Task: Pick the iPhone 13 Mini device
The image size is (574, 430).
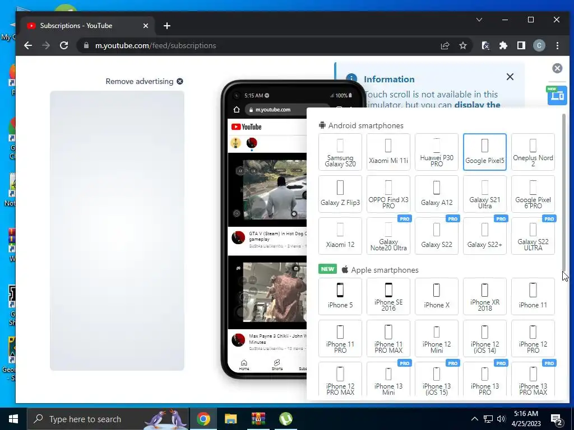Action: 388,380
